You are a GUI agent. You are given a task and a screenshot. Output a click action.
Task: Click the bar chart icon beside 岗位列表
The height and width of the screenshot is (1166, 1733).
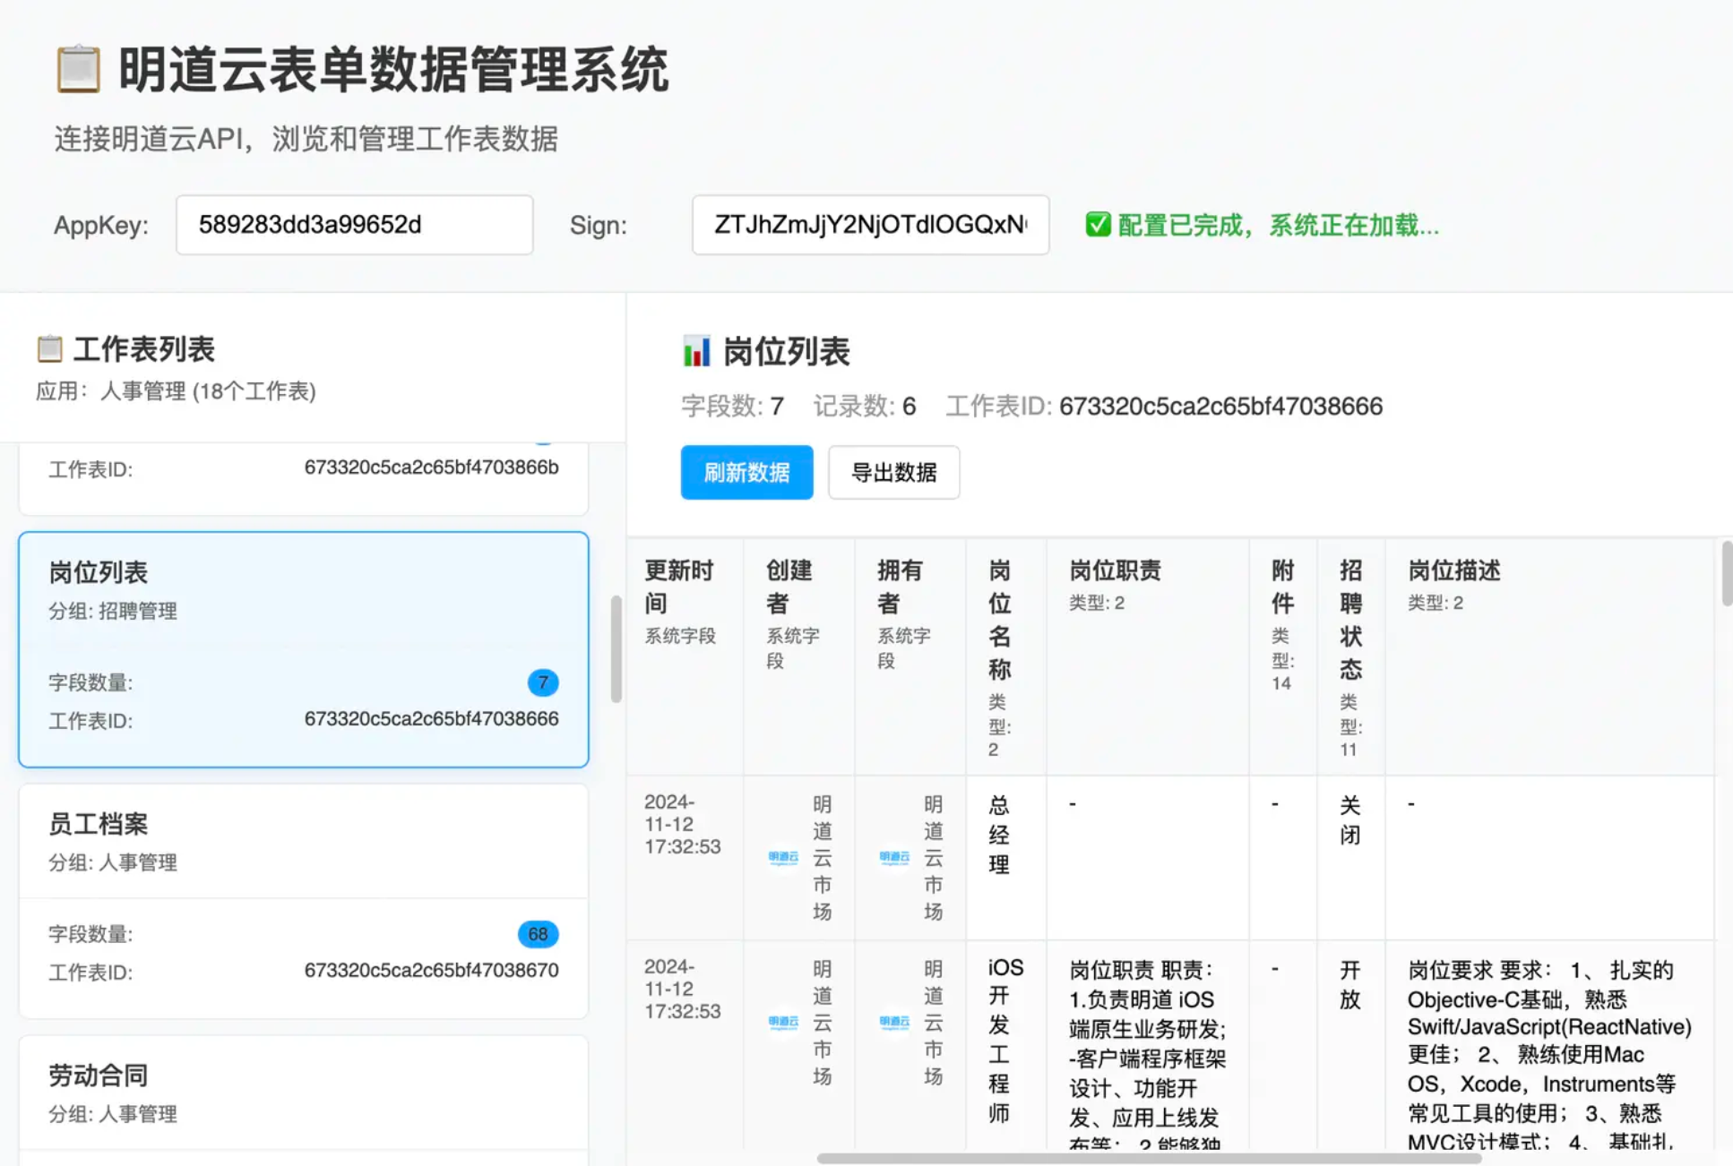point(696,351)
